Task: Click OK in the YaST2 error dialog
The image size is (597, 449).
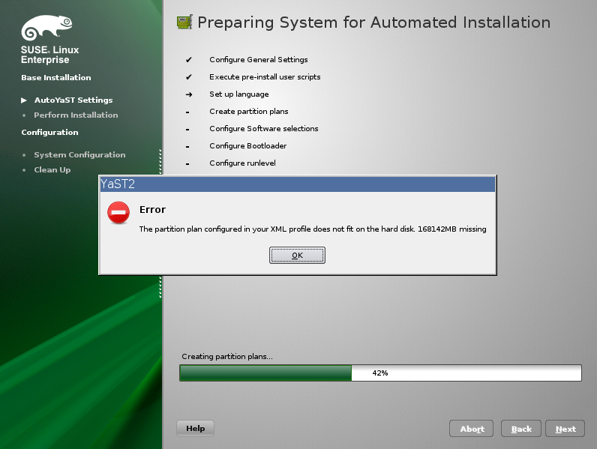Action: (297, 255)
